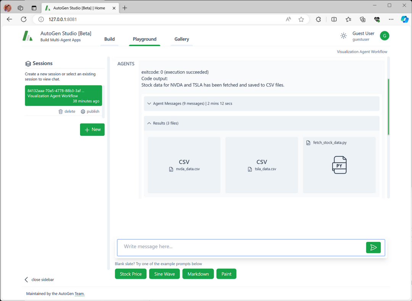Viewport: 412px width, 301px height.
Task: Open the nvda_data.csv file thumbnail
Action: point(184,165)
